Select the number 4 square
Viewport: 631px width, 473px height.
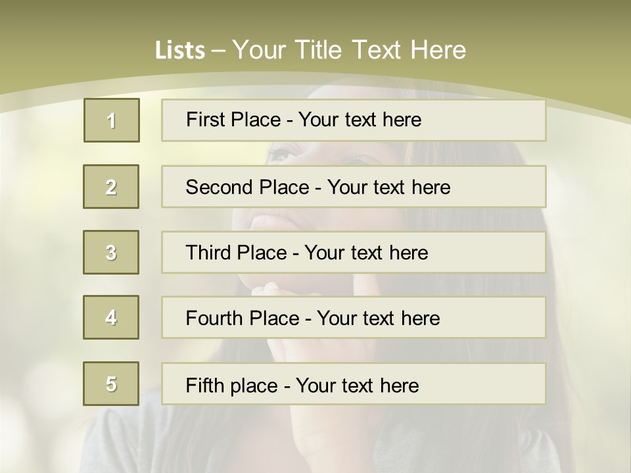point(111,317)
